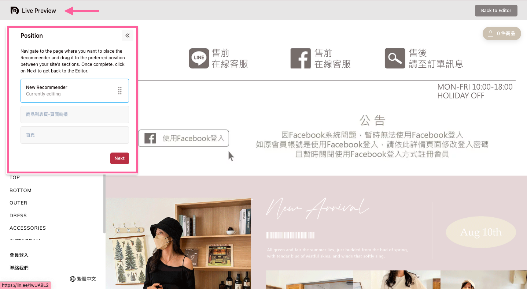The image size is (527, 289).
Task: Click the barcode graphic under New Arrival
Action: tap(290, 235)
